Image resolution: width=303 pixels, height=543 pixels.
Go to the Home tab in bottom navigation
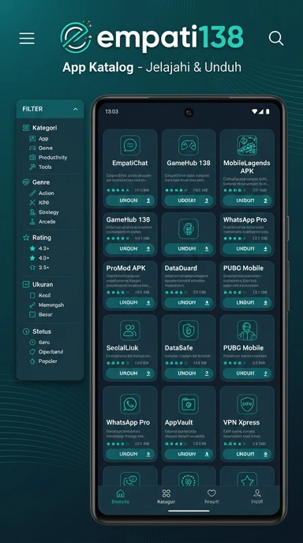[x=120, y=496]
